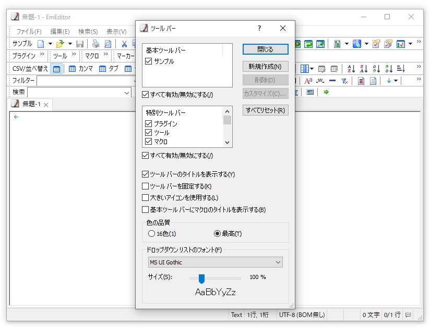The width and height of the screenshot is (430, 329).
Task: Enable 大きいアイコンを使用する checkbox
Action: pyautogui.click(x=146, y=197)
